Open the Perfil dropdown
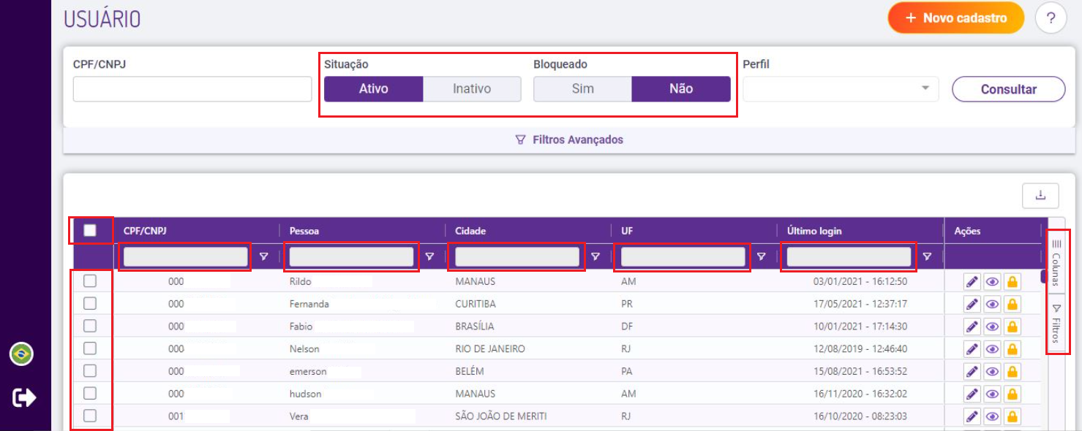 (841, 89)
